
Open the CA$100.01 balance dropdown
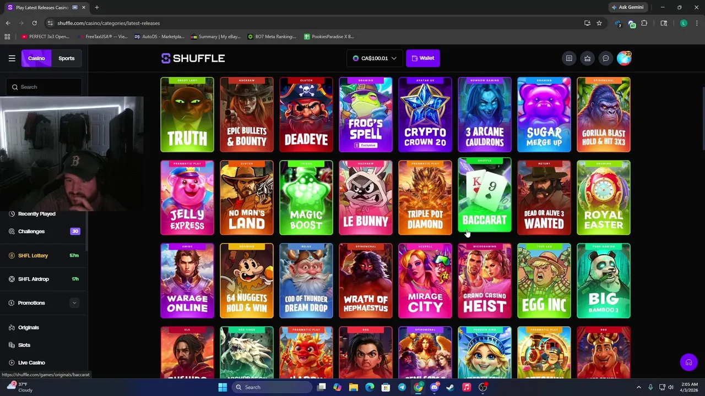click(375, 58)
